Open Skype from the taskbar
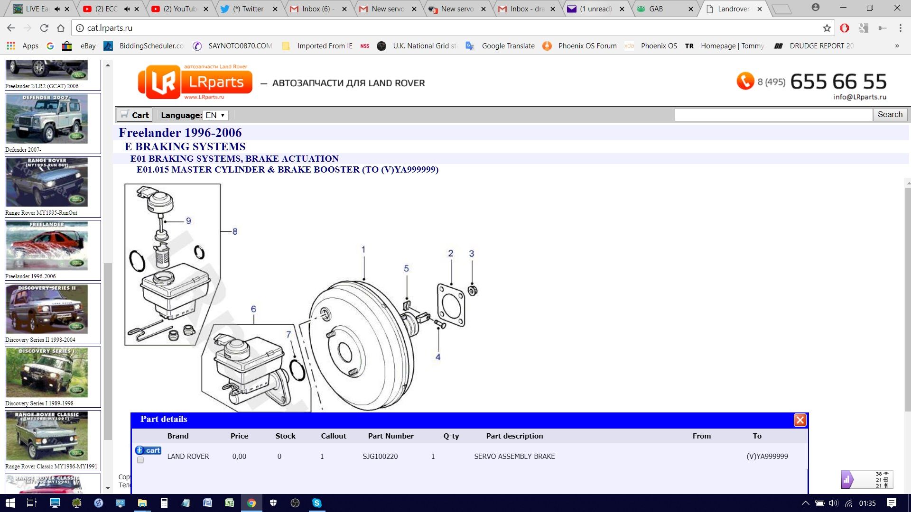 click(317, 503)
